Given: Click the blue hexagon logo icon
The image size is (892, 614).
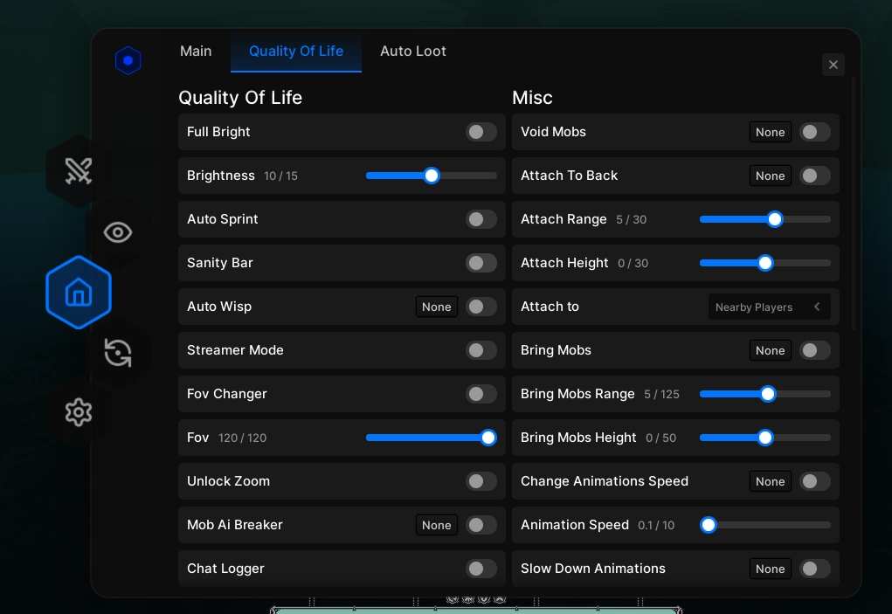Looking at the screenshot, I should pyautogui.click(x=128, y=60).
